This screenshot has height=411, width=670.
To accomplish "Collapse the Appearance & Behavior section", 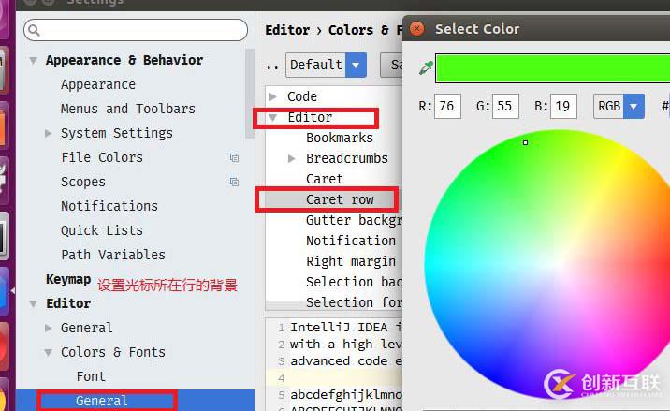I will [x=33, y=60].
